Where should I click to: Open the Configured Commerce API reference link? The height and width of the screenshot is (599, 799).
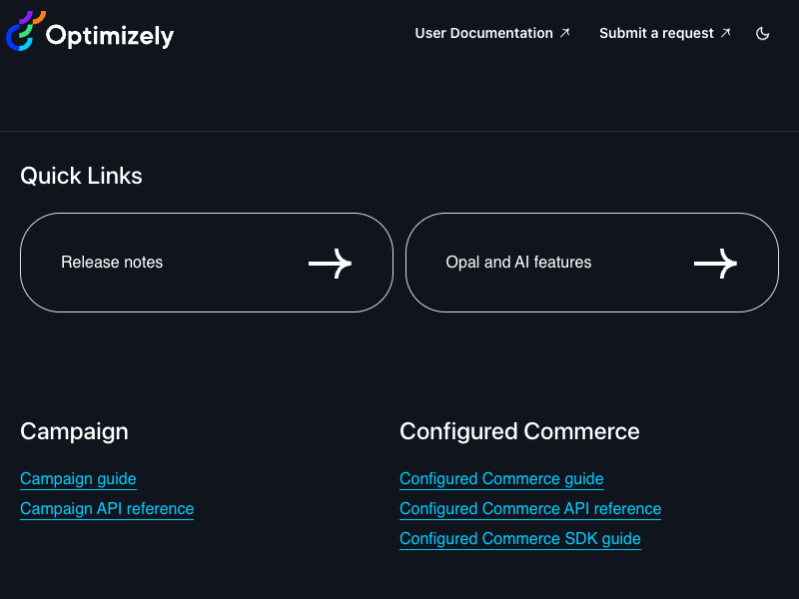point(530,509)
